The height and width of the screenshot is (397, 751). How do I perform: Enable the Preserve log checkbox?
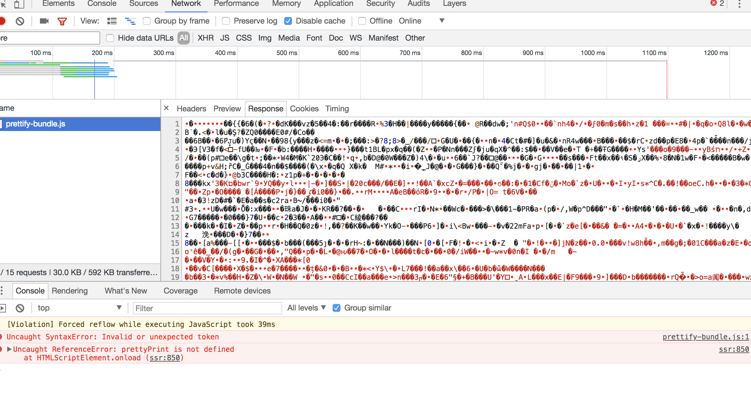(x=226, y=21)
